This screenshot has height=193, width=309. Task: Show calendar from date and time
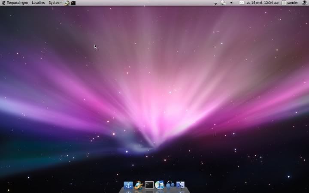[262, 3]
